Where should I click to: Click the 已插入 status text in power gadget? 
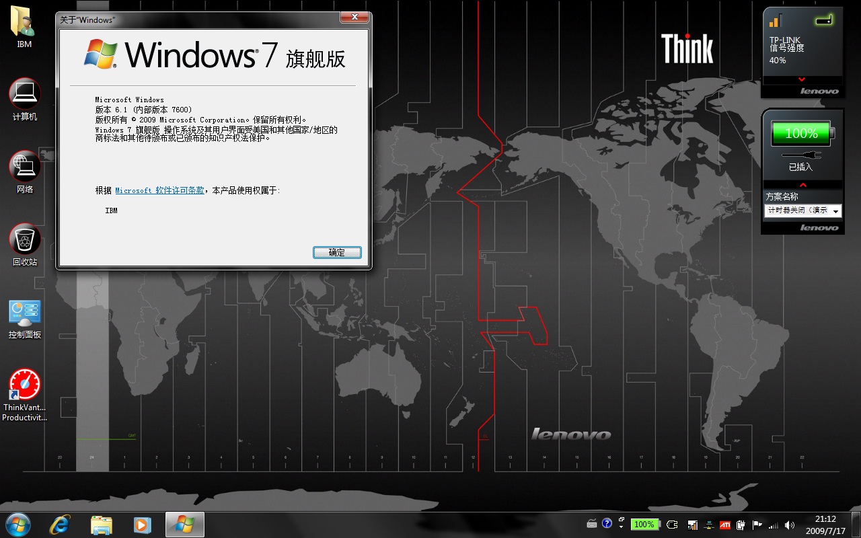(800, 167)
